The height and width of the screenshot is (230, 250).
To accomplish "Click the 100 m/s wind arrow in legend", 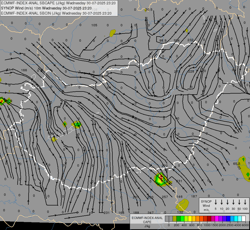I will [245, 202].
